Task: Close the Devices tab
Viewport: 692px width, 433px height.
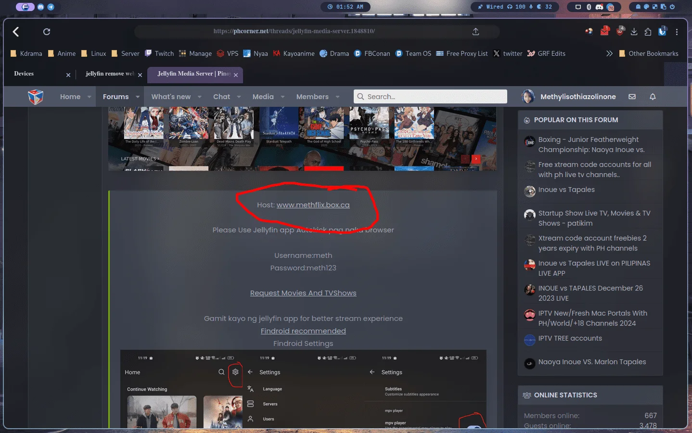Action: point(68,75)
